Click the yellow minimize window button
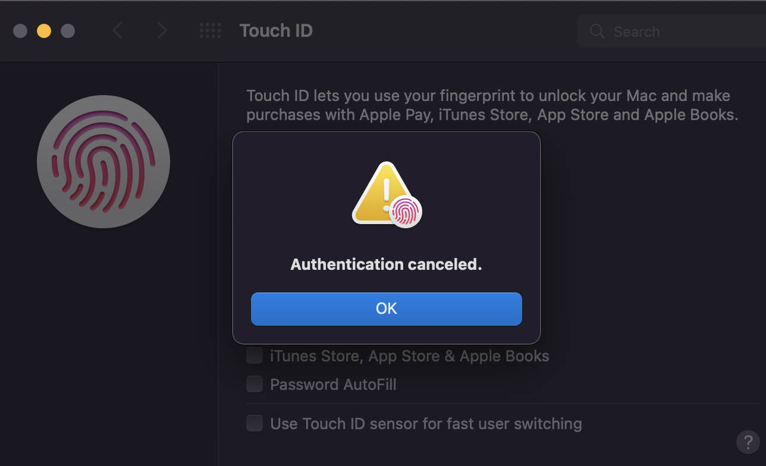The width and height of the screenshot is (766, 466). point(43,30)
